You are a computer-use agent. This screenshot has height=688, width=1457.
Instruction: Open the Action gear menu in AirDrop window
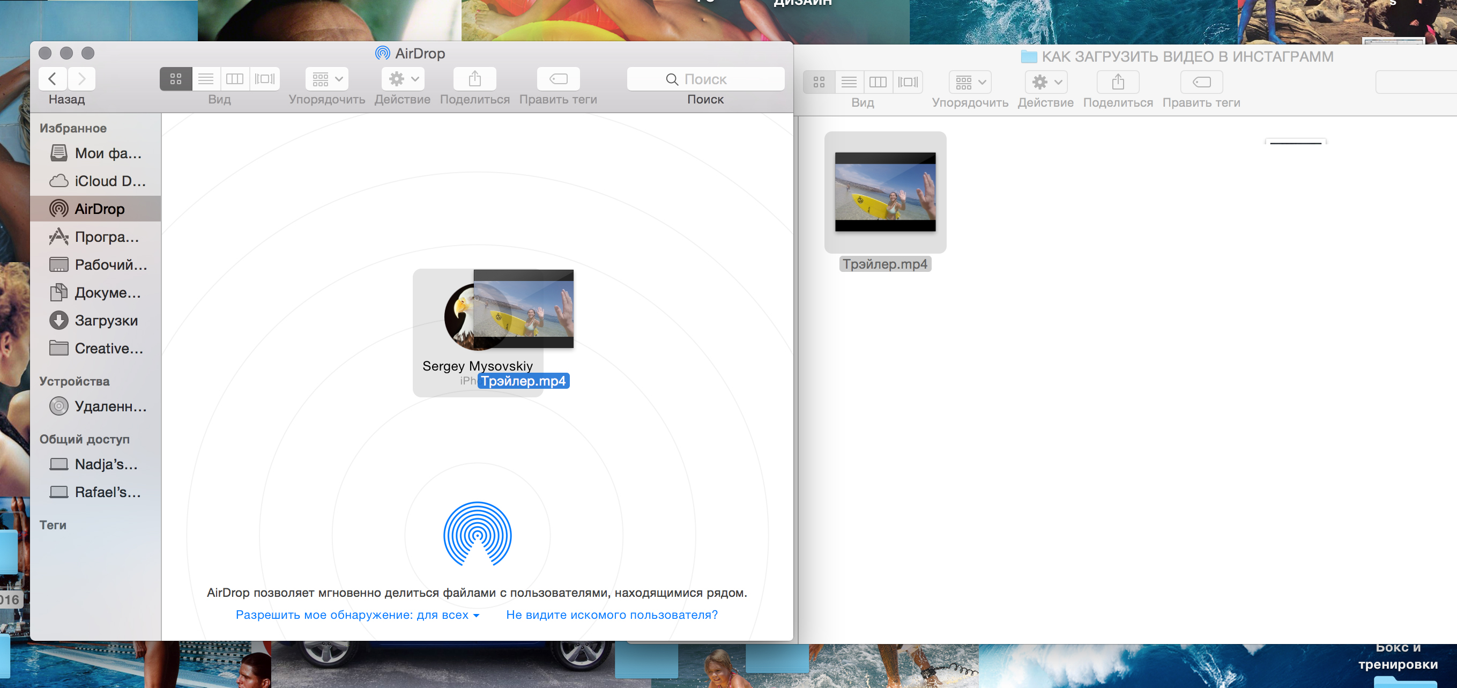pyautogui.click(x=403, y=79)
